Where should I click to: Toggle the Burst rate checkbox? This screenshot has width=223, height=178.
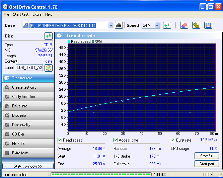173,140
